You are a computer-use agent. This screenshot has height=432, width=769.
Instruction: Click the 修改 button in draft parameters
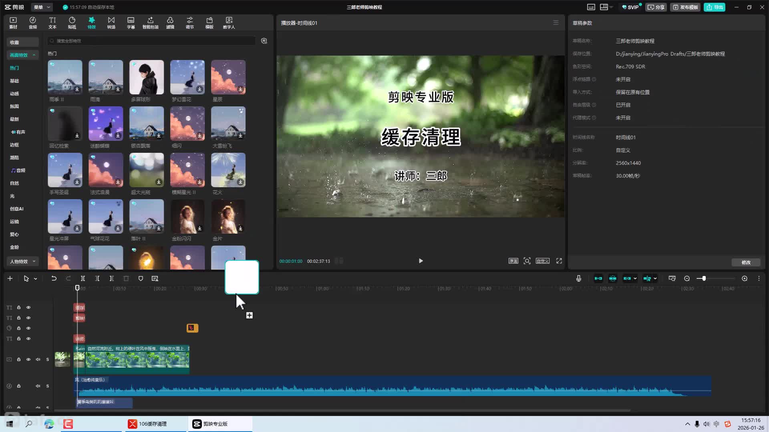[x=746, y=262]
